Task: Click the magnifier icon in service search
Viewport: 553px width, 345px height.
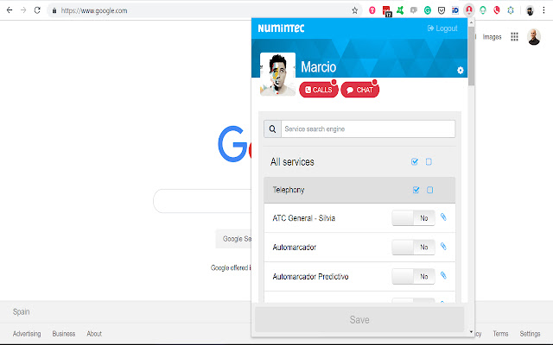Action: point(273,129)
